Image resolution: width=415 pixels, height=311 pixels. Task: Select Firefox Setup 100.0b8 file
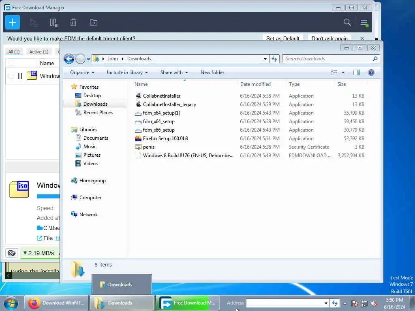165,138
